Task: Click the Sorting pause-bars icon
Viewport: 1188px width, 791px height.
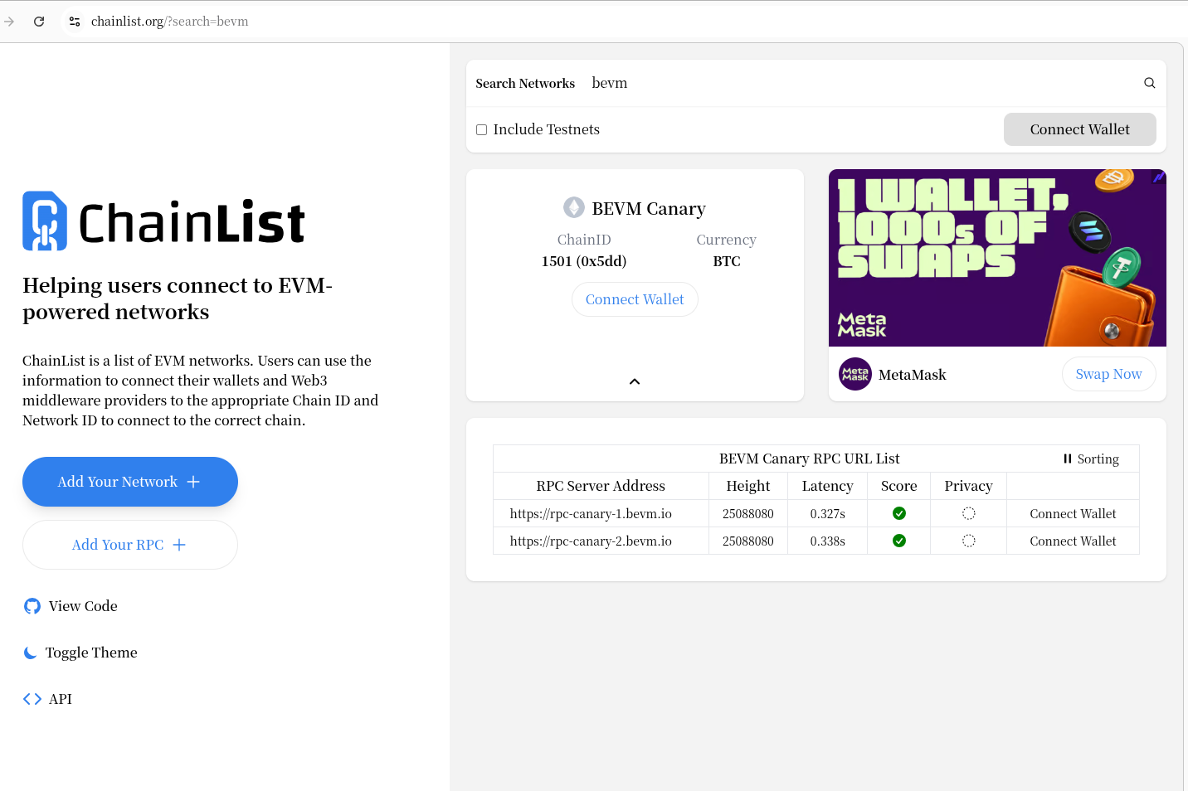Action: [x=1068, y=459]
